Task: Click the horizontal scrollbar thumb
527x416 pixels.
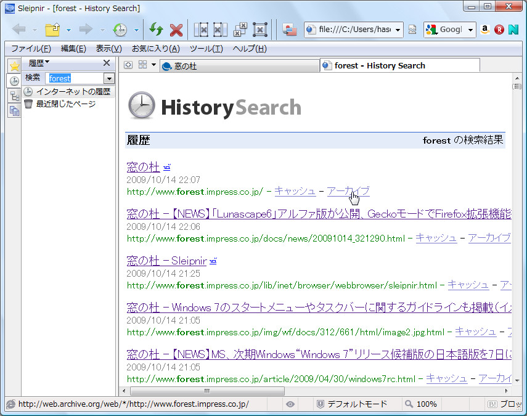Action: tap(207, 391)
